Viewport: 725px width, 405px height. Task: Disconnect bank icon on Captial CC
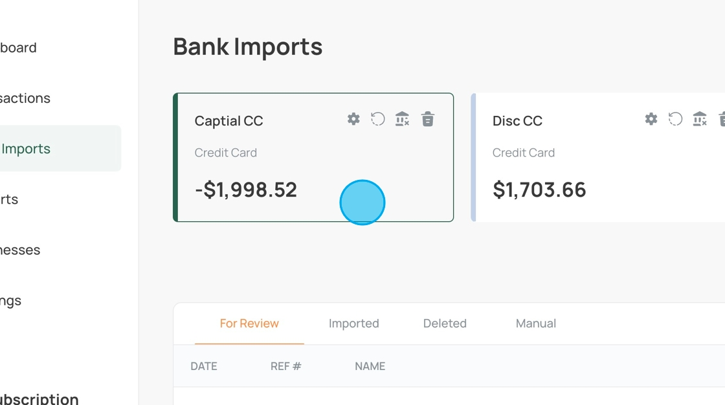coord(402,119)
